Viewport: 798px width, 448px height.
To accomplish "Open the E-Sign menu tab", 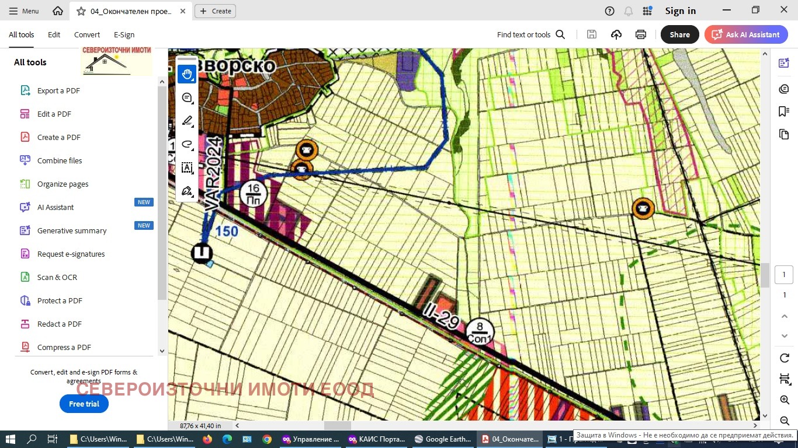I will pos(124,34).
